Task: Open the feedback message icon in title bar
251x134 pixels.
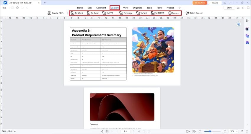Action: coord(225,3)
